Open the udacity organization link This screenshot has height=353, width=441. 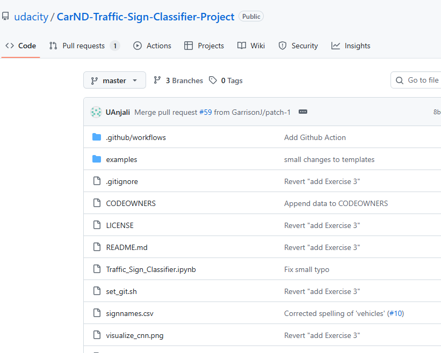(31, 17)
